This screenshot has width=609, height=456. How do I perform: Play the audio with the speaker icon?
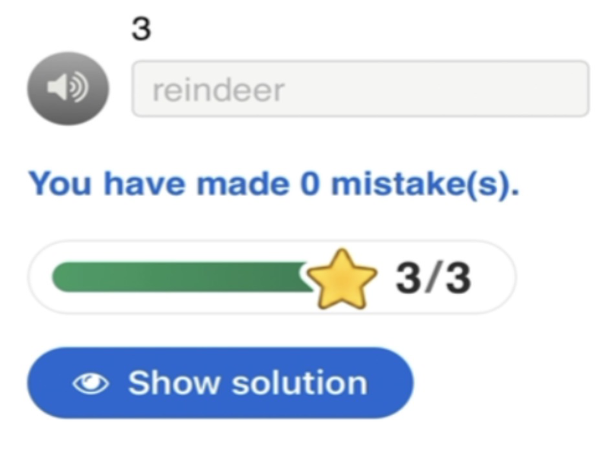pos(68,89)
